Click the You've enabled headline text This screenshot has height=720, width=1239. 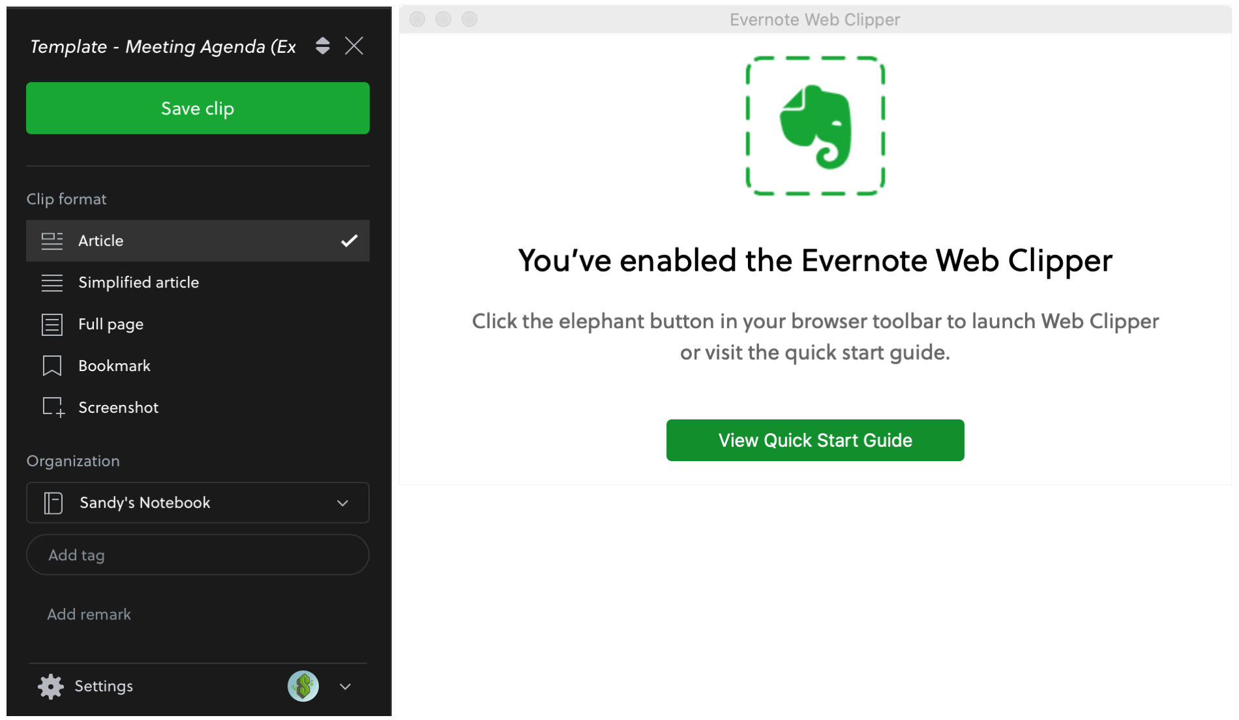point(815,261)
